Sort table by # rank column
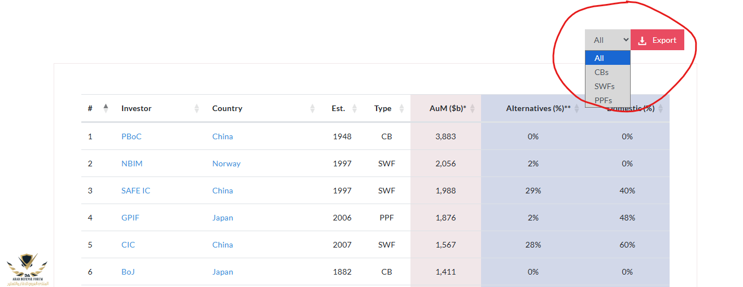Viewport: 743px width, 287px height. 106,108
